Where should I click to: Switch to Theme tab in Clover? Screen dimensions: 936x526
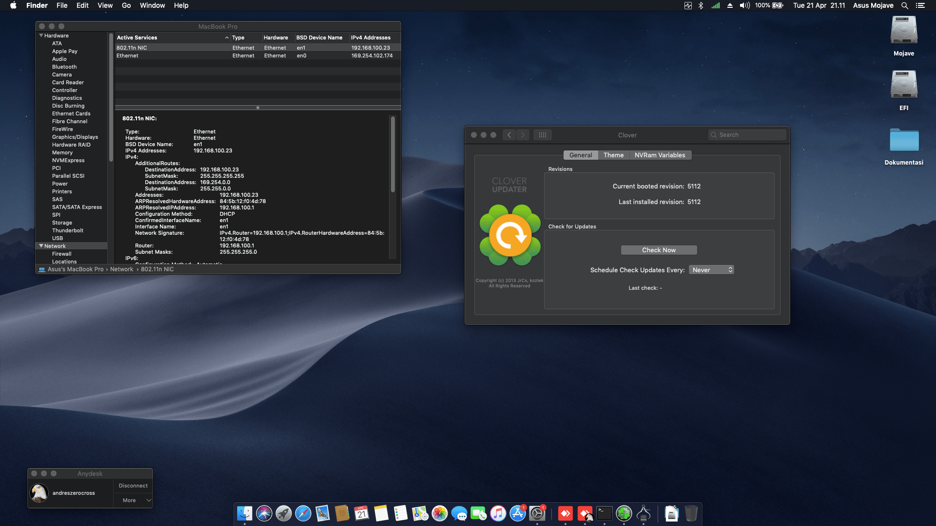click(x=613, y=155)
